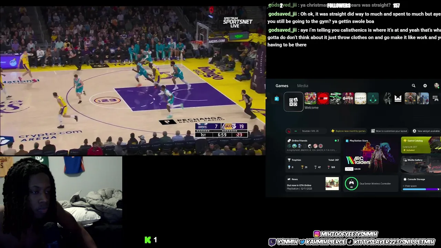This screenshot has height=248, width=441.
Task: Open the Skyrim dragon logo tile
Action: (387, 99)
